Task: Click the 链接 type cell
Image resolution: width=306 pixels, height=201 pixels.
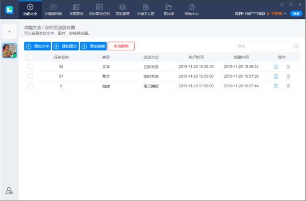Action: [106, 86]
